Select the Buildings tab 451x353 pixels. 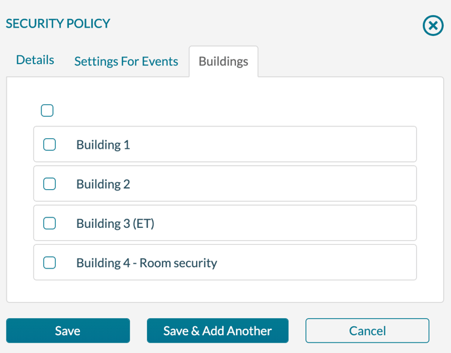tap(224, 62)
